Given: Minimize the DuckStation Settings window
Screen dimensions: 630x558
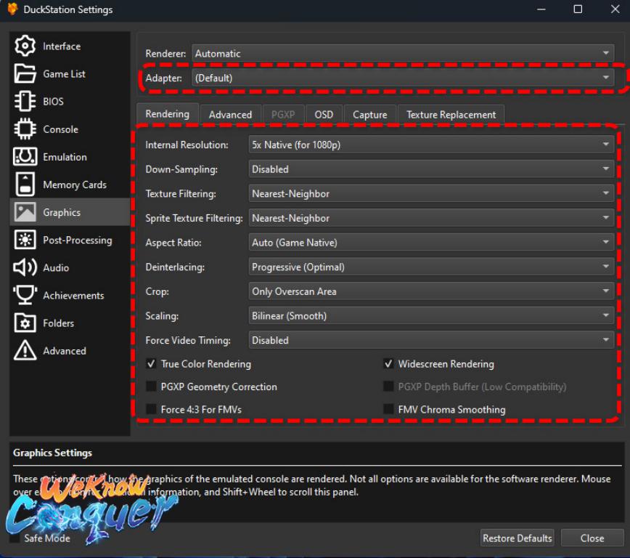Looking at the screenshot, I should [x=541, y=9].
